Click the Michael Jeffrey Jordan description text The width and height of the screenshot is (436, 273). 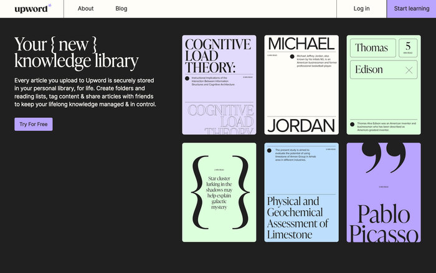point(316,61)
